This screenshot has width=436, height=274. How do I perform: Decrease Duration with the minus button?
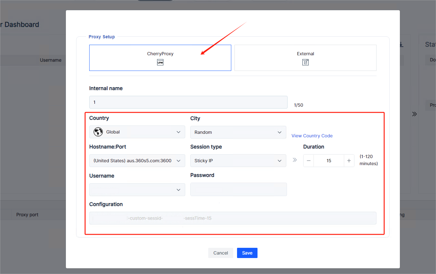309,161
